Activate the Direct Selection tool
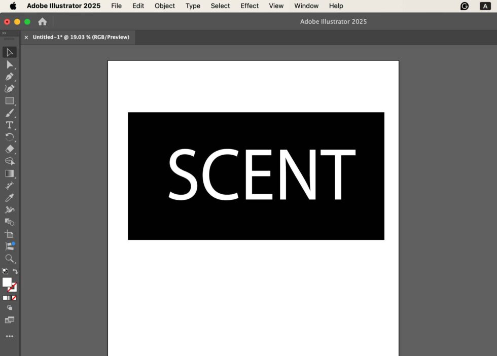 pyautogui.click(x=10, y=64)
